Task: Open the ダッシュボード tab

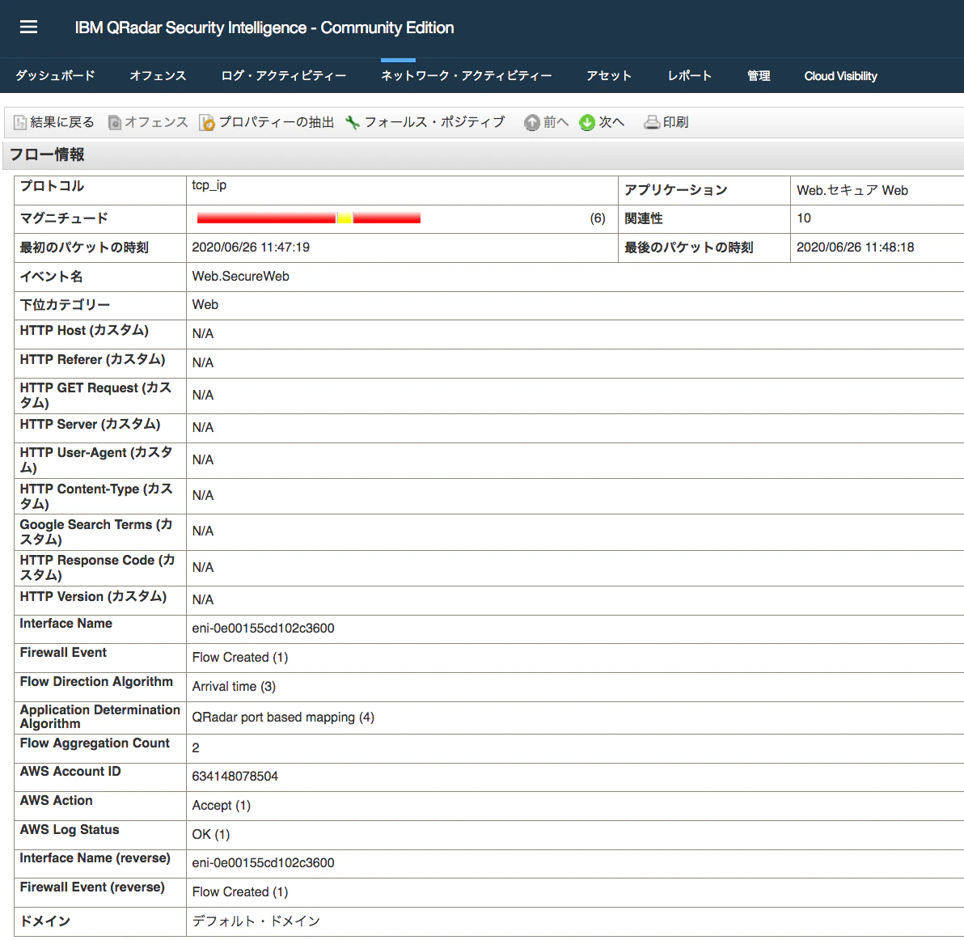Action: [55, 75]
